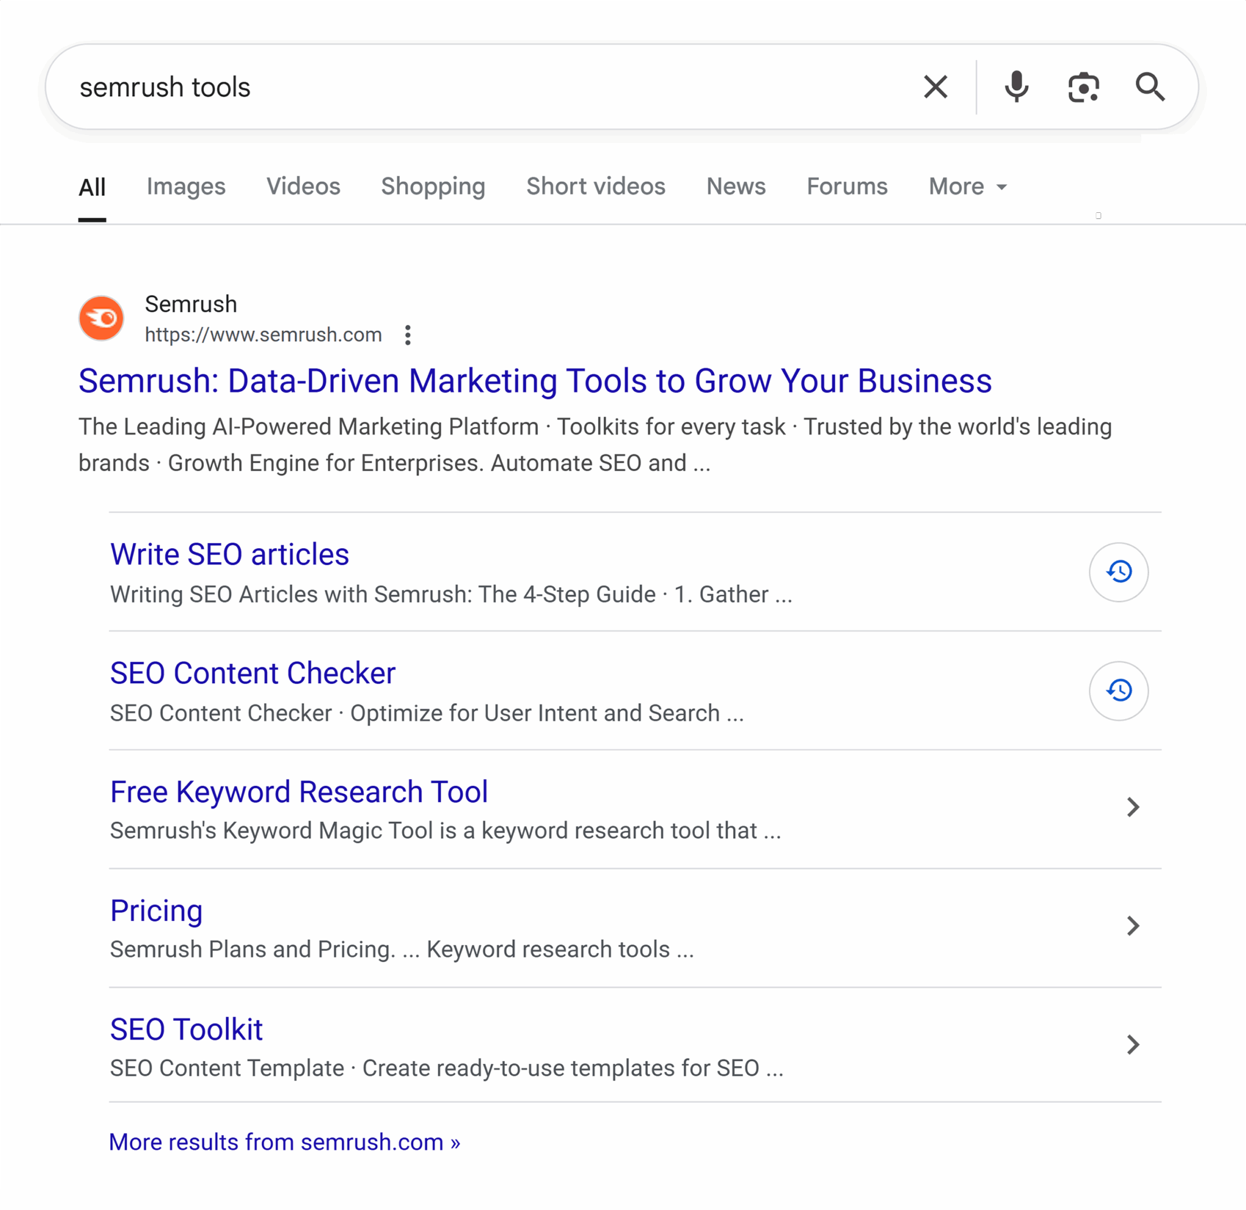
Task: Click description 'The Leading AI-Powered Marketing Platform'
Action: (308, 426)
